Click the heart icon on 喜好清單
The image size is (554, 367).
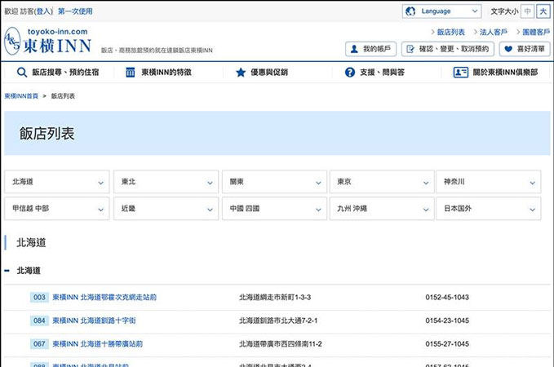coord(508,49)
